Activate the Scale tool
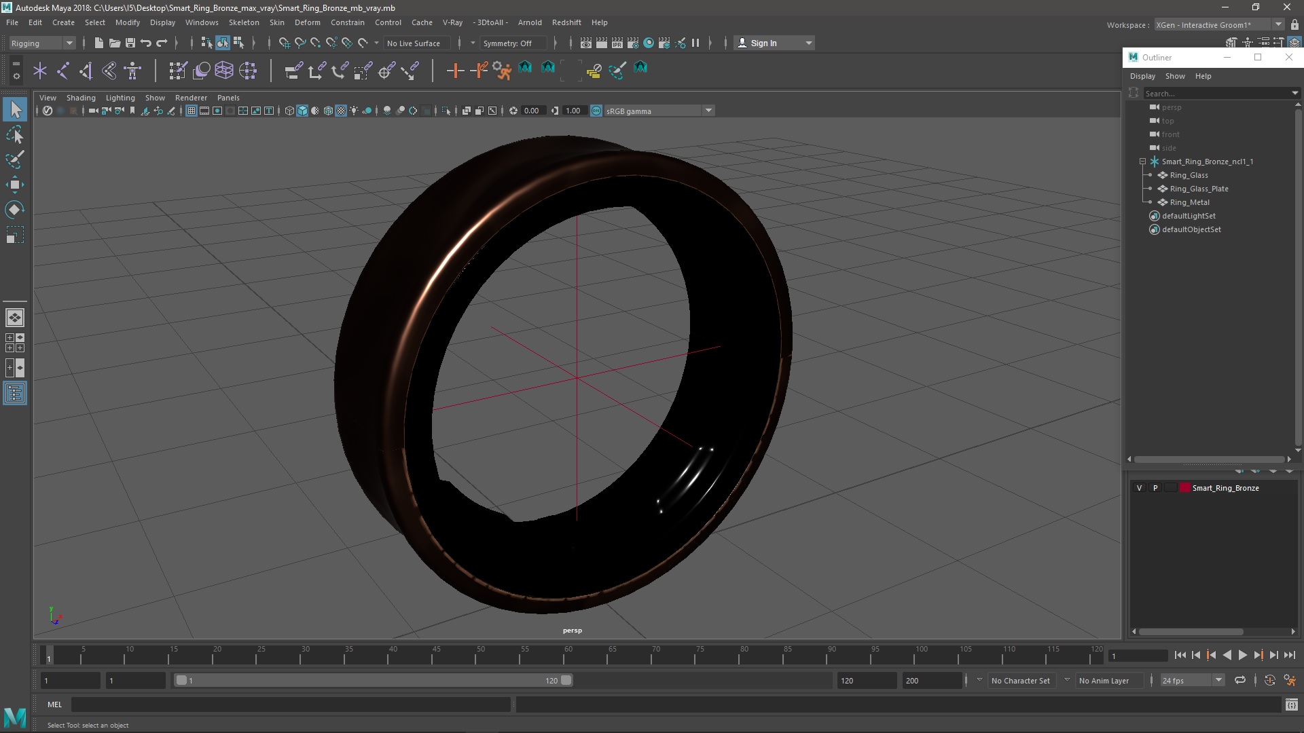Screen dimensions: 1304x733 point(15,235)
